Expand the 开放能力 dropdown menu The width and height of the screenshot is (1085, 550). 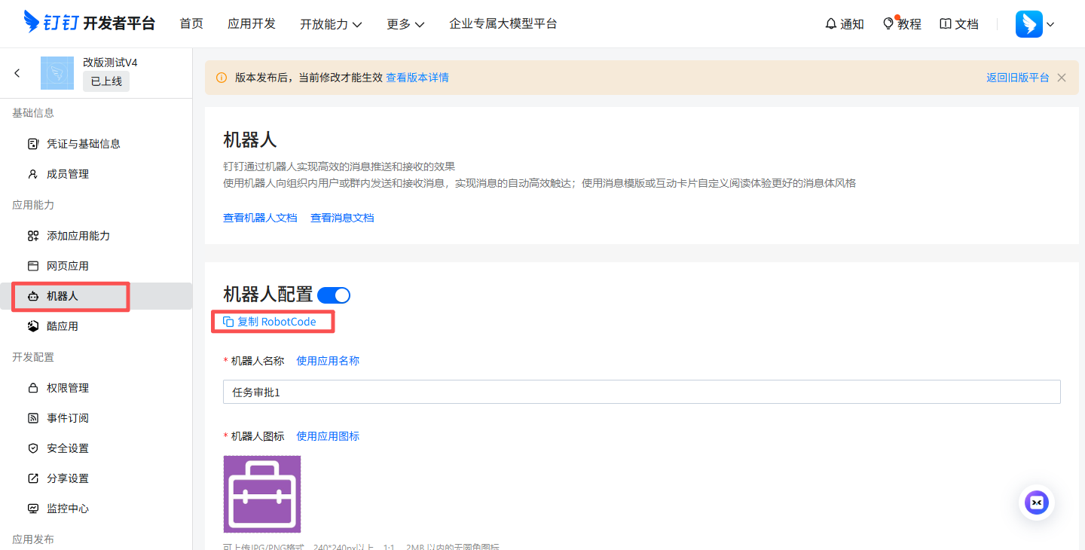[331, 24]
